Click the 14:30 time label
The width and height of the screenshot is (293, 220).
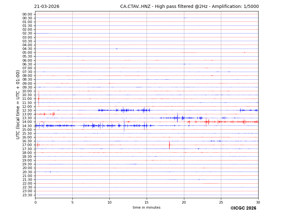(27, 126)
